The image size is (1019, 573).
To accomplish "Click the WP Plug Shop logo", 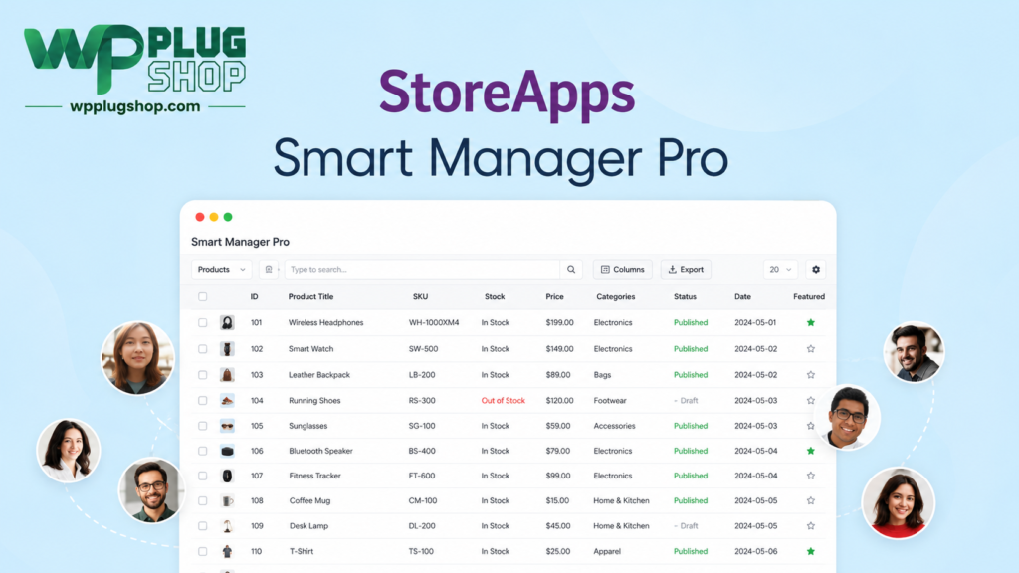I will 135,68.
